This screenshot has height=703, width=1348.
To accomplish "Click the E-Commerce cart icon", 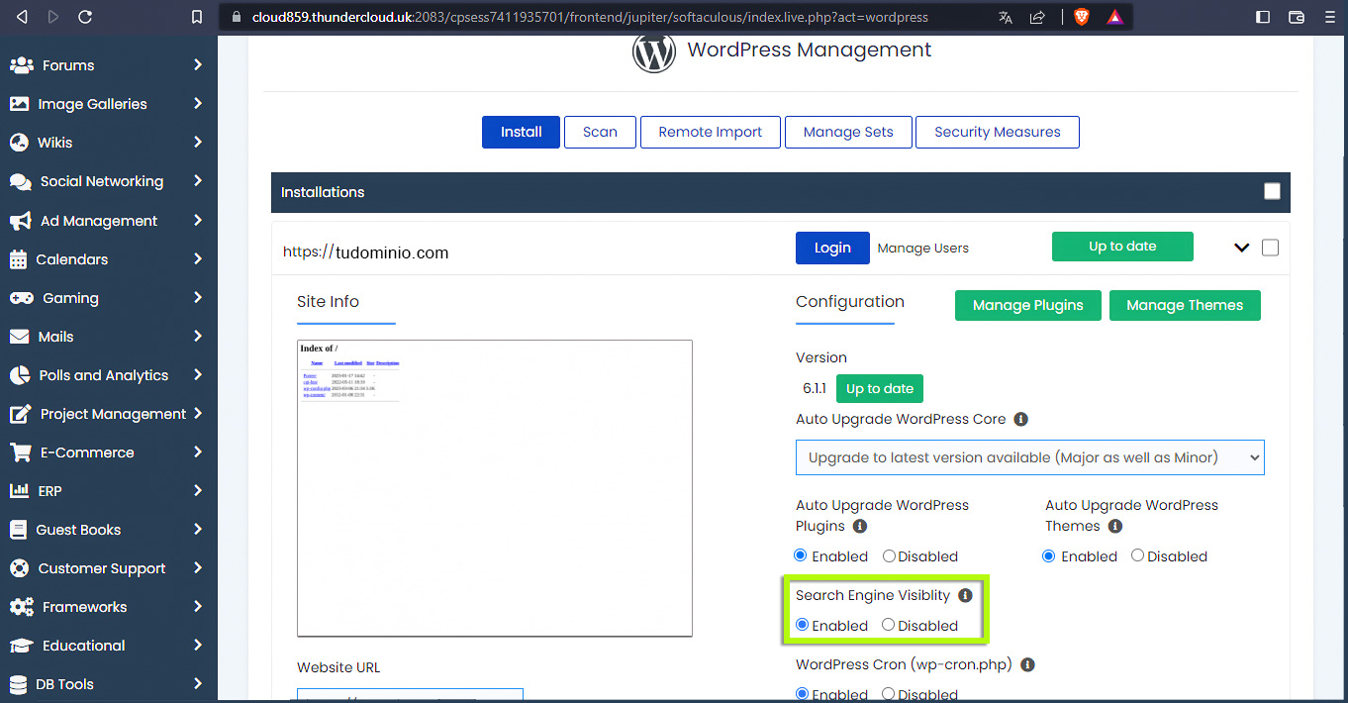I will [20, 452].
